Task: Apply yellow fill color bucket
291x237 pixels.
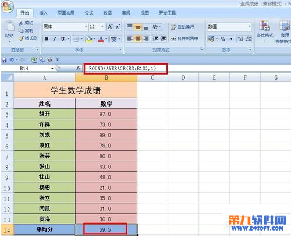Action: coord(89,39)
